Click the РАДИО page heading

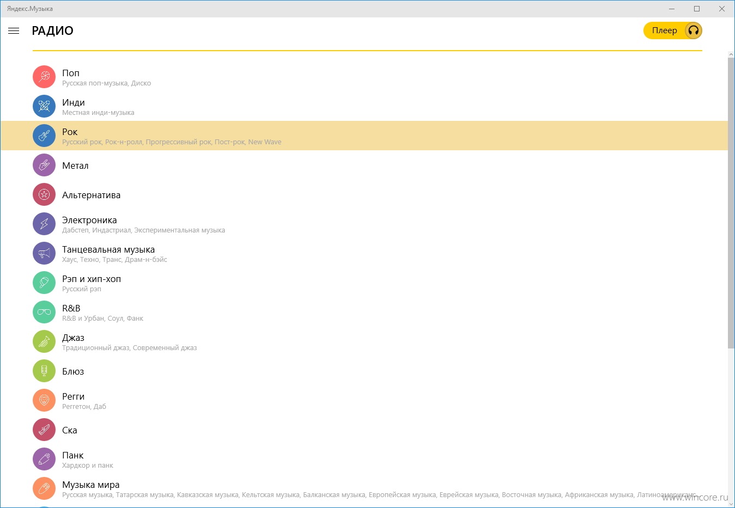click(52, 31)
